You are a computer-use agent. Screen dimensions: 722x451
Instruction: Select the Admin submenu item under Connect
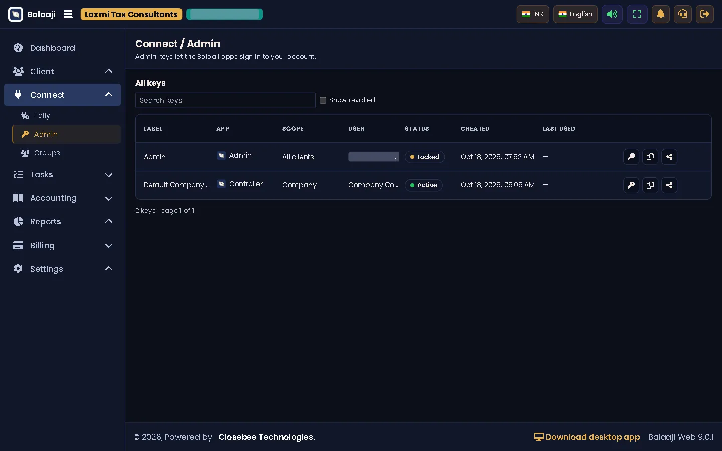(x=67, y=134)
